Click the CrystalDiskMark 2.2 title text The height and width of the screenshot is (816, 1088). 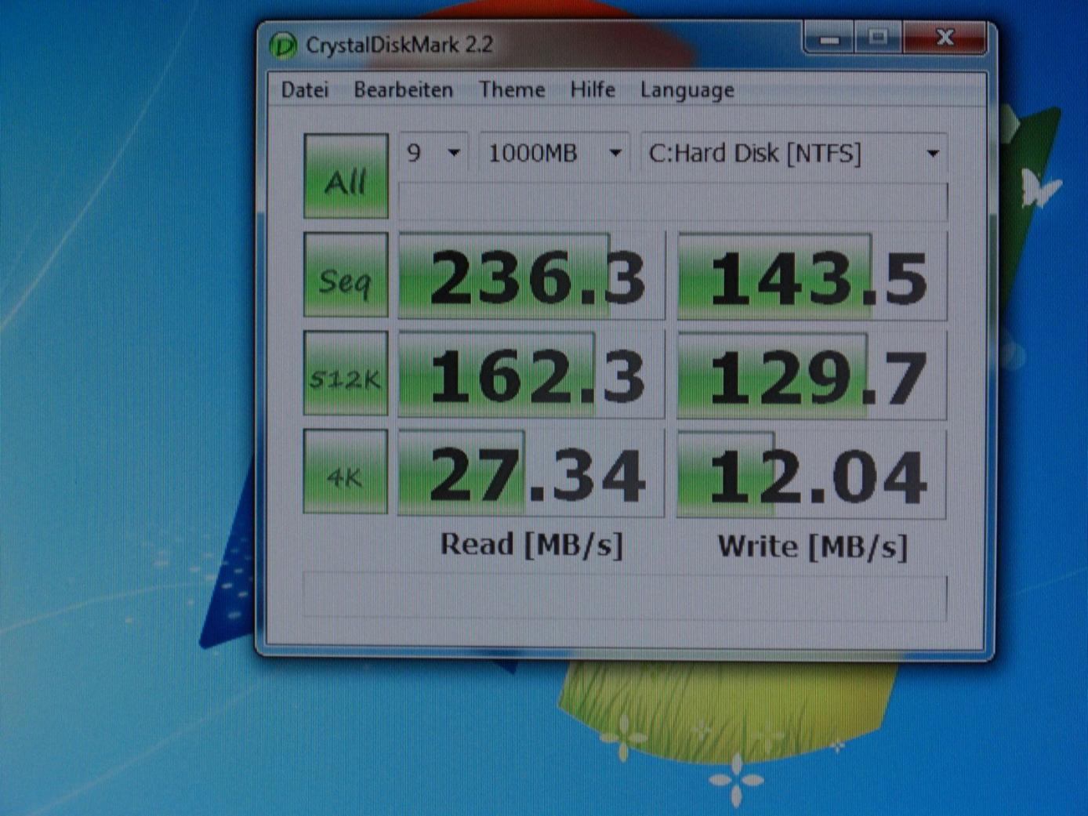(399, 45)
